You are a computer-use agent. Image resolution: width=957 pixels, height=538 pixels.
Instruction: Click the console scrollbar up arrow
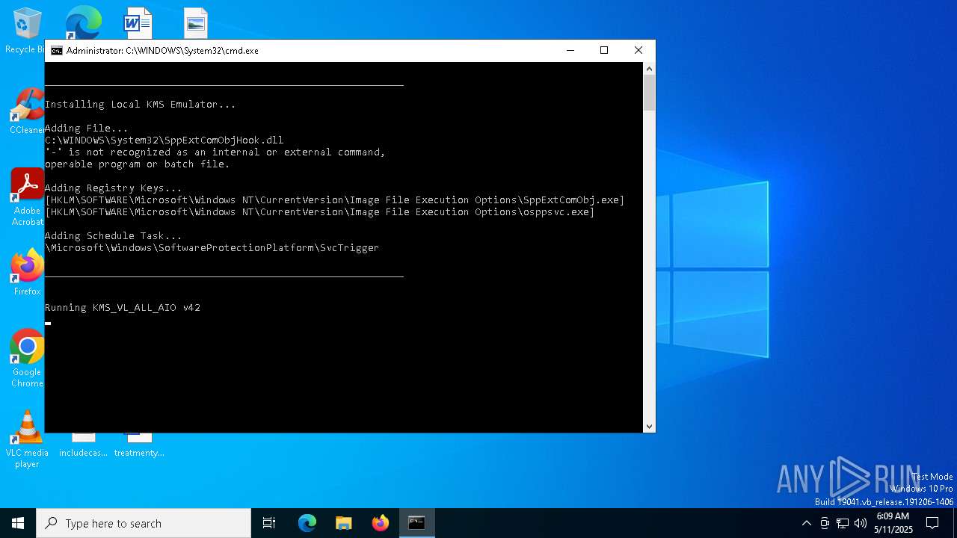coord(649,69)
